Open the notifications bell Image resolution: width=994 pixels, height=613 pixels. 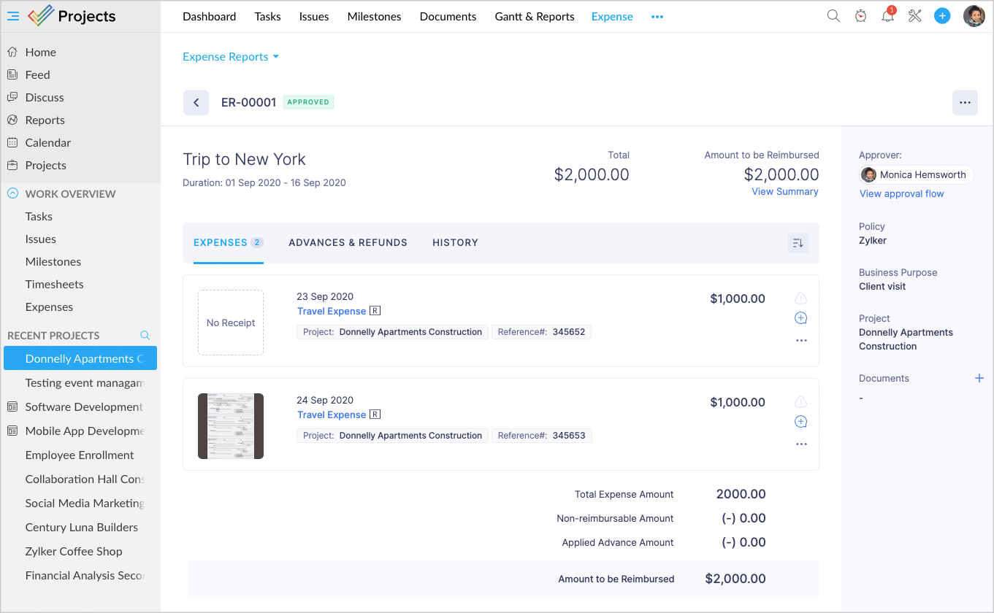(x=887, y=17)
